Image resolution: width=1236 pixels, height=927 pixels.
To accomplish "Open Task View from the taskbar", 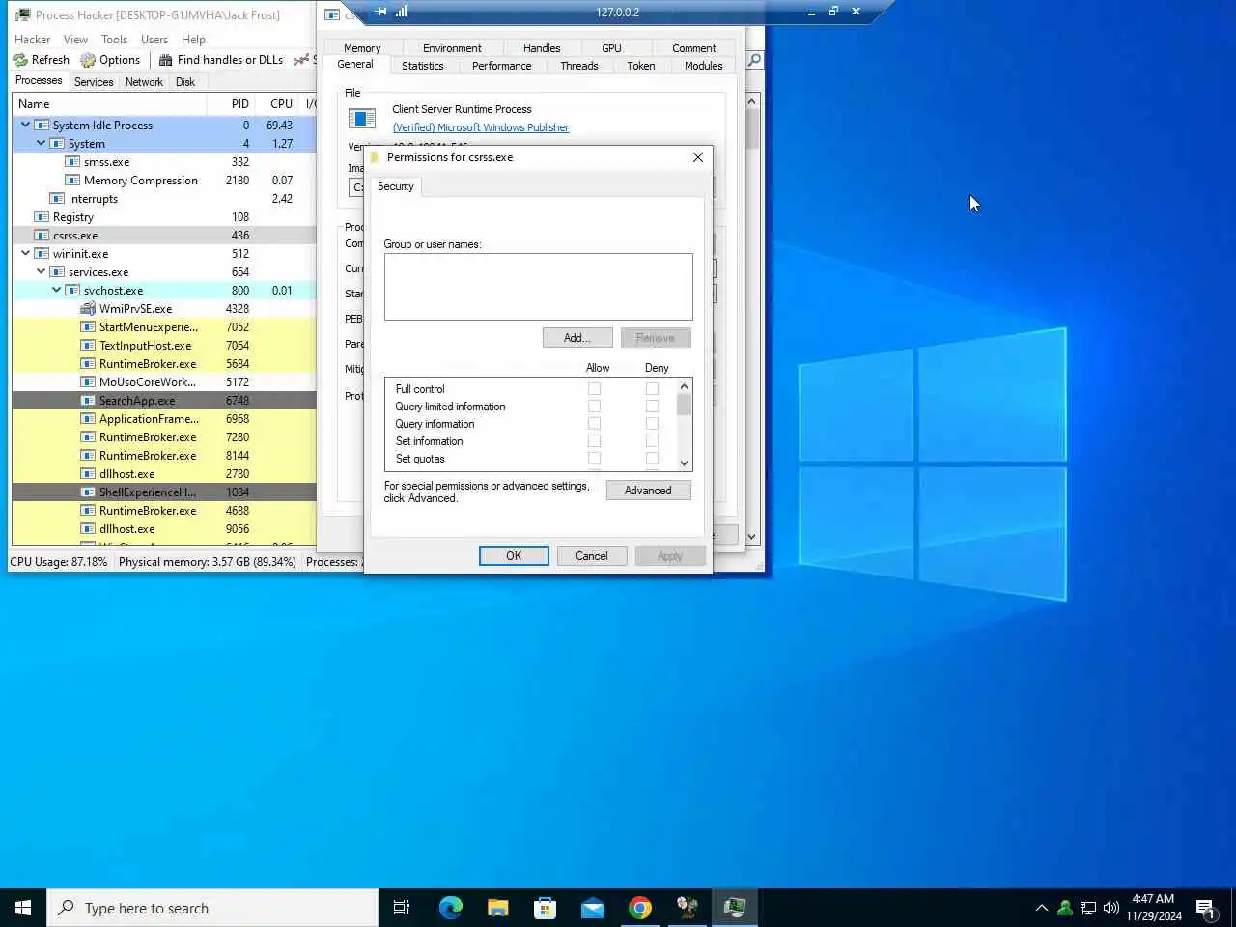I will click(x=402, y=908).
